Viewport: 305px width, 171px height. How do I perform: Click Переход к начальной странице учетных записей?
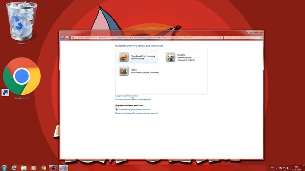point(136,113)
